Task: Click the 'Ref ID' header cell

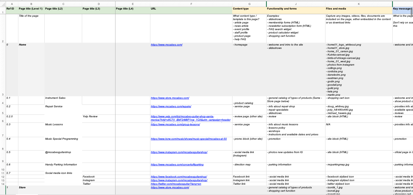Action: (x=12, y=10)
